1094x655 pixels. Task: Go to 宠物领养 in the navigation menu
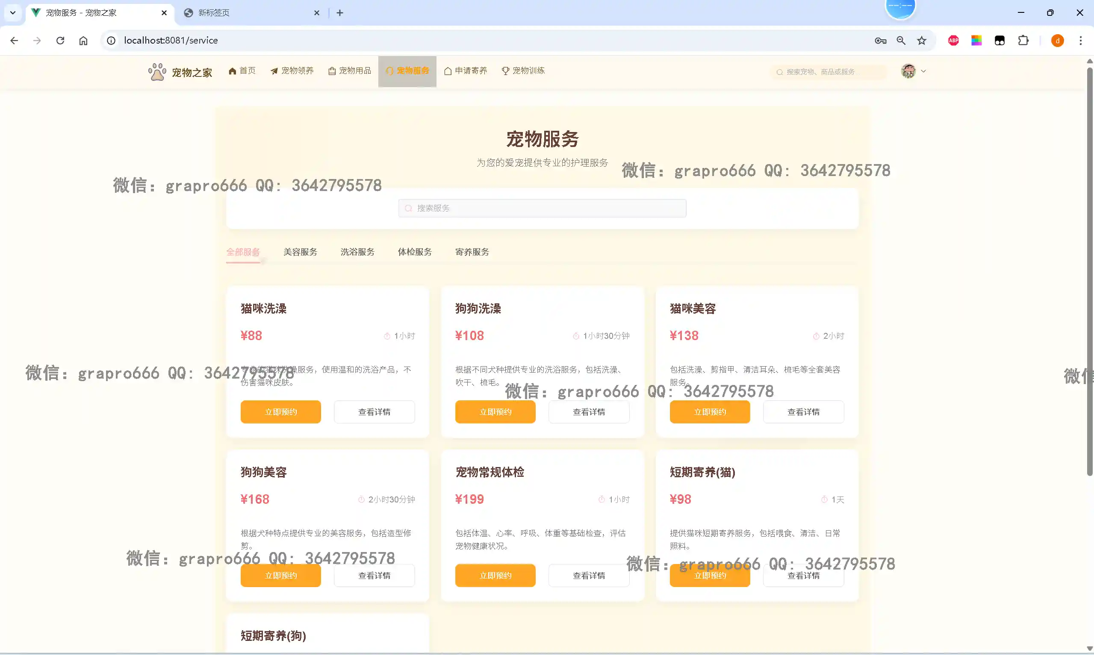click(x=292, y=70)
